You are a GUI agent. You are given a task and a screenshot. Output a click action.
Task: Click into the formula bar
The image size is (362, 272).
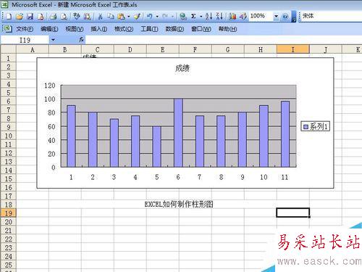(x=224, y=40)
